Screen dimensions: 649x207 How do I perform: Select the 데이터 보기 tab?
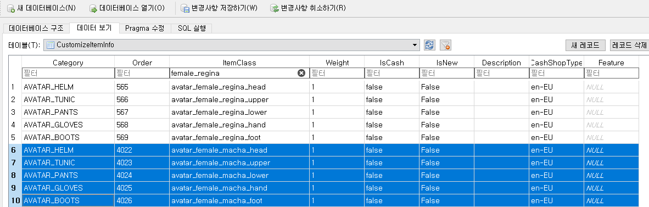pos(94,28)
